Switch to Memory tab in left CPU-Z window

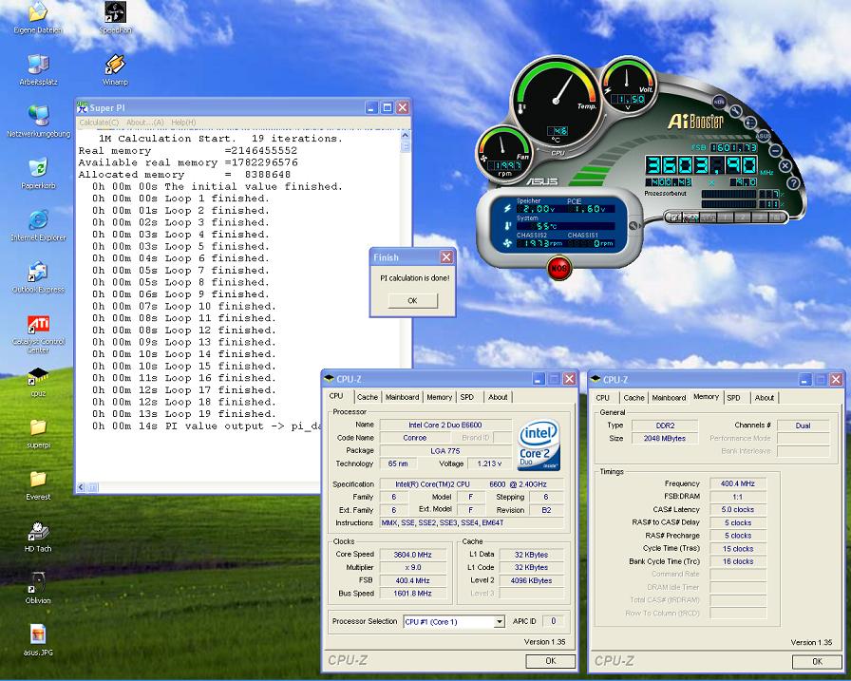click(439, 397)
